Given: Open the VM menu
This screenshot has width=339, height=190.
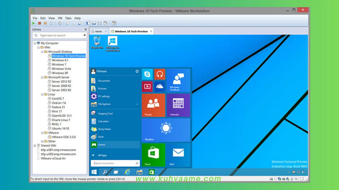Looking at the screenshot, I should 60,18.
